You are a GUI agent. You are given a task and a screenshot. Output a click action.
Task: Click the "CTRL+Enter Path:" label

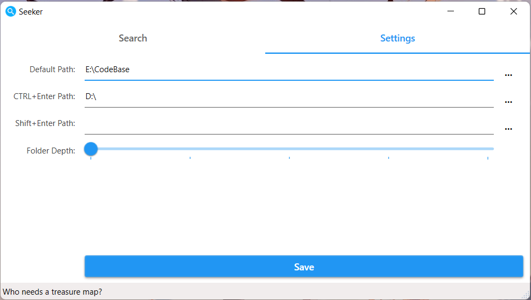[x=44, y=96]
